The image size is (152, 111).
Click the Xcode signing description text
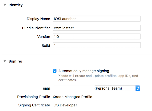[98, 78]
